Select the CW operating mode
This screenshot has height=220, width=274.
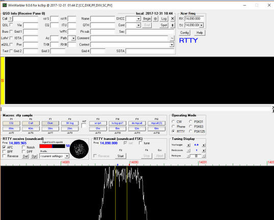click(173, 121)
